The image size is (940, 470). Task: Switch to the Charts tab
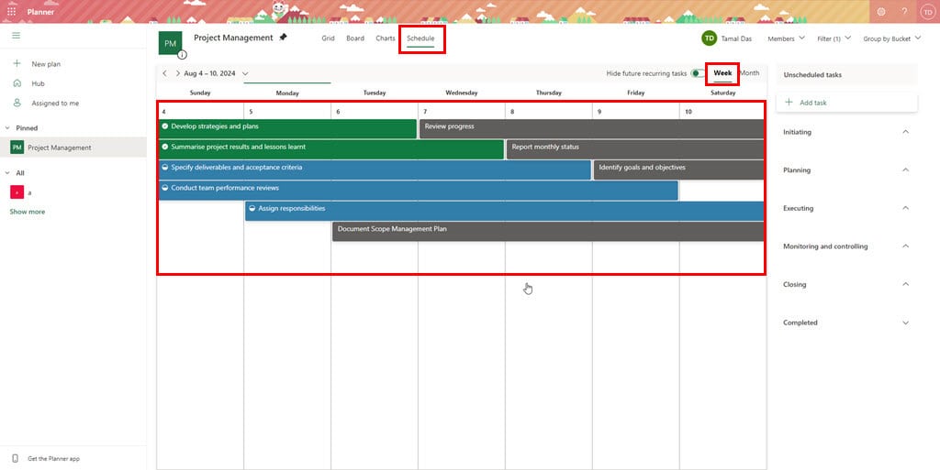(386, 38)
